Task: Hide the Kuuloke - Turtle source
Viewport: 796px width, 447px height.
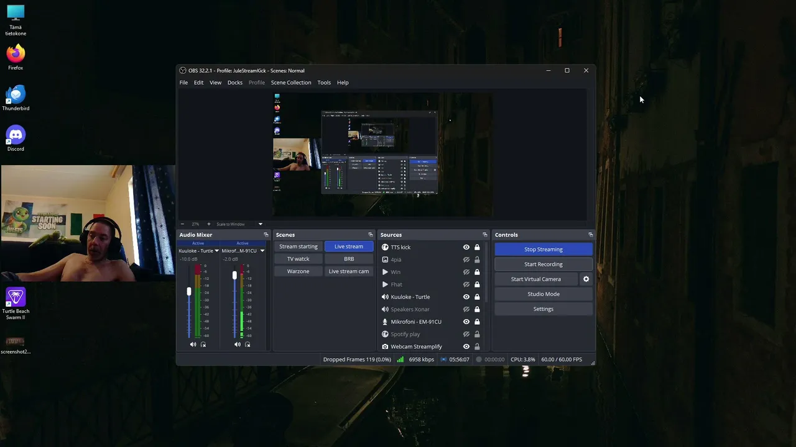Action: 466,297
